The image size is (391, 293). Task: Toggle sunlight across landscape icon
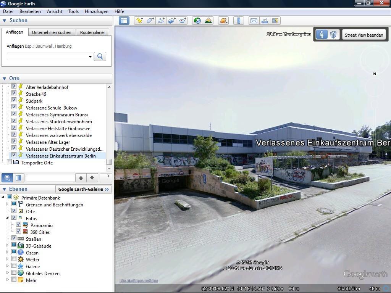coord(208,21)
